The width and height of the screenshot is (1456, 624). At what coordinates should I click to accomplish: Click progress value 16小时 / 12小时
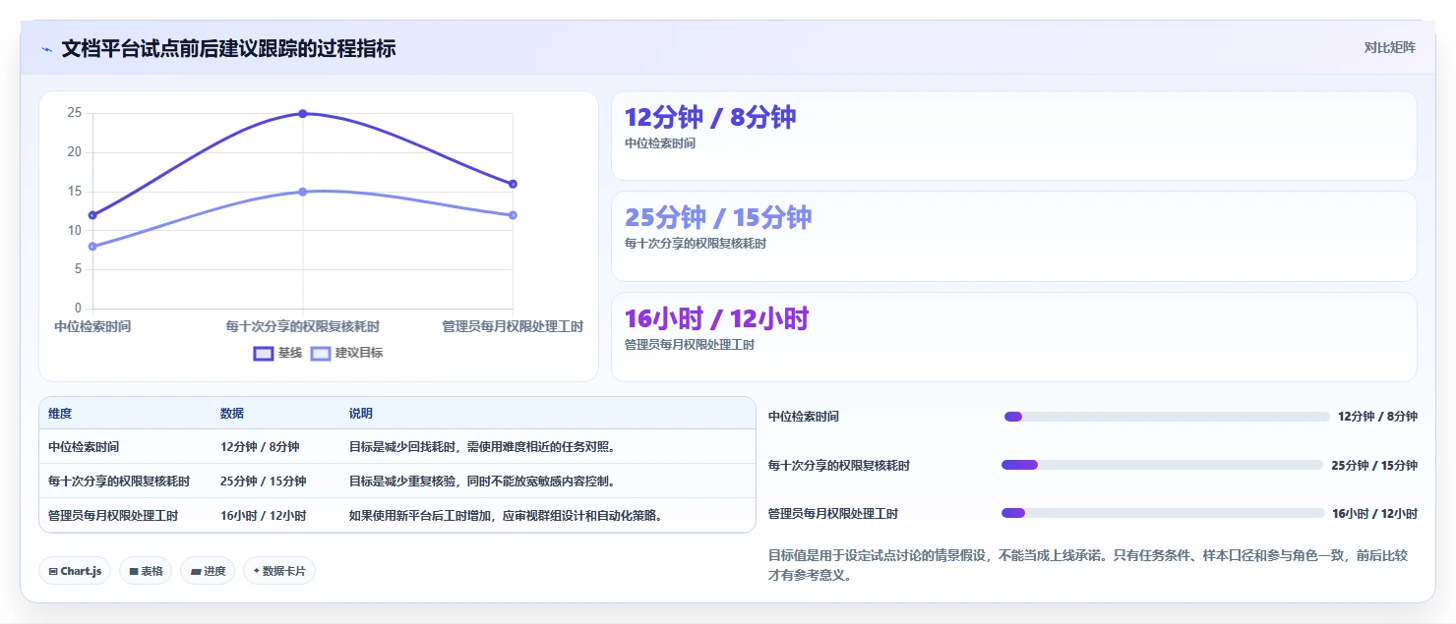point(1374,513)
